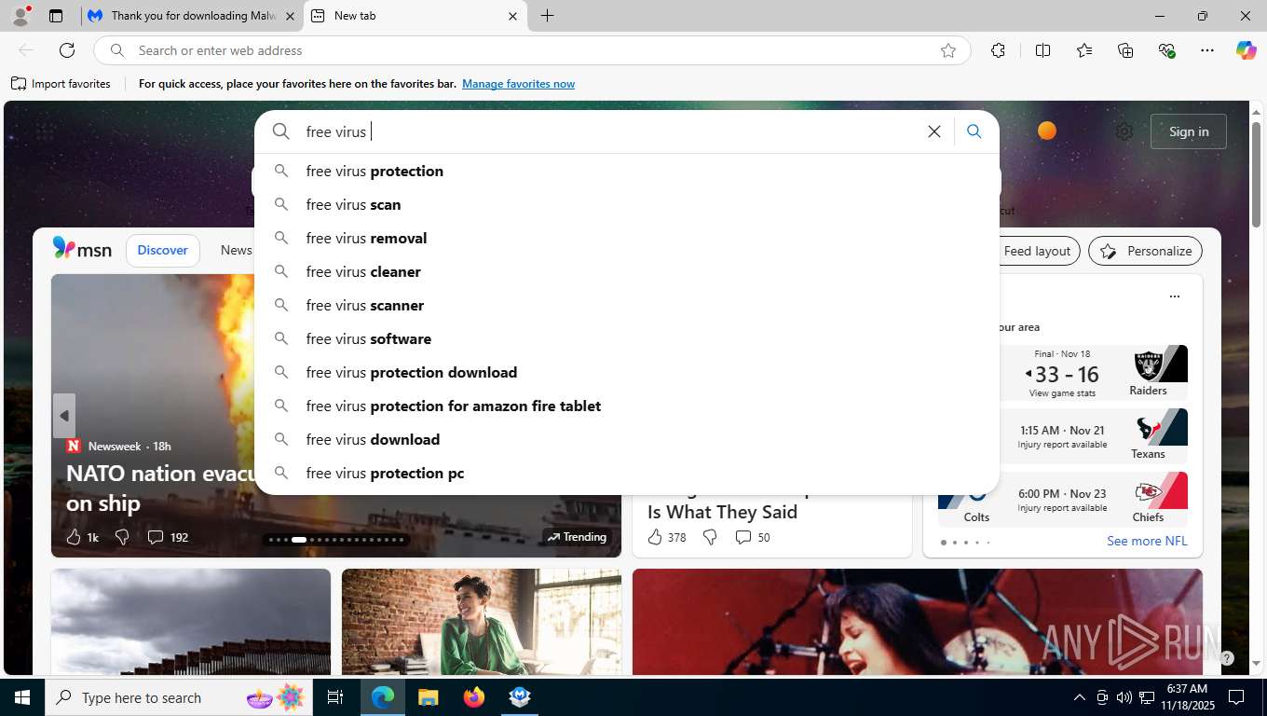
Task: Open the Extensions icon
Action: (x=998, y=50)
